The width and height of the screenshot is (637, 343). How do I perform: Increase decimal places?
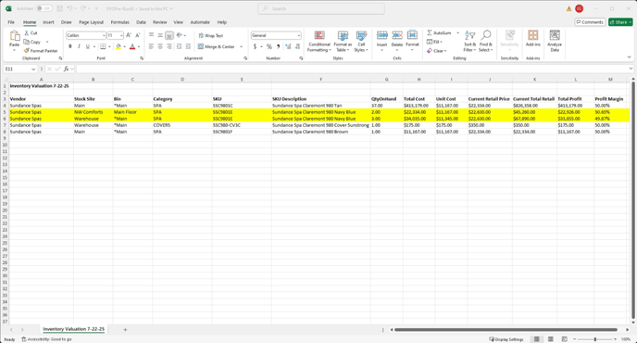[x=289, y=46]
